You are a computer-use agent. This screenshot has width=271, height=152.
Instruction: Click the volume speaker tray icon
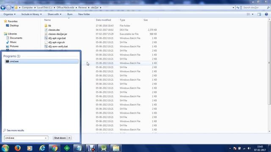249,148
